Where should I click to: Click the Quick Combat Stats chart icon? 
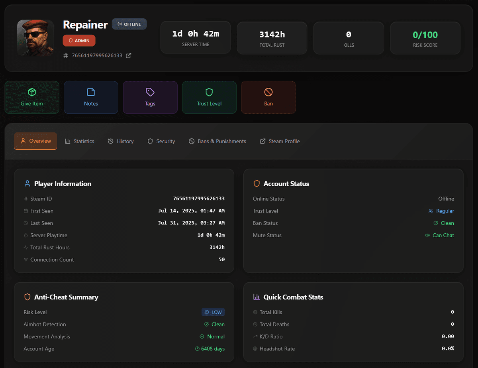click(257, 297)
